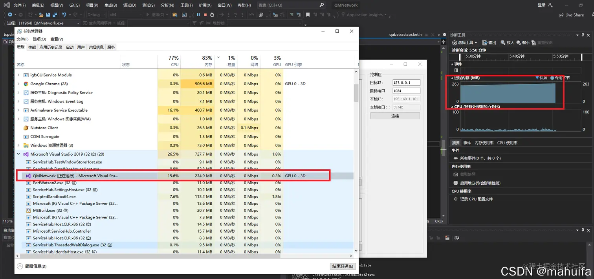Click the events pause marker icon in 事件 track
This screenshot has width=594, height=279.
pyautogui.click(x=456, y=70)
